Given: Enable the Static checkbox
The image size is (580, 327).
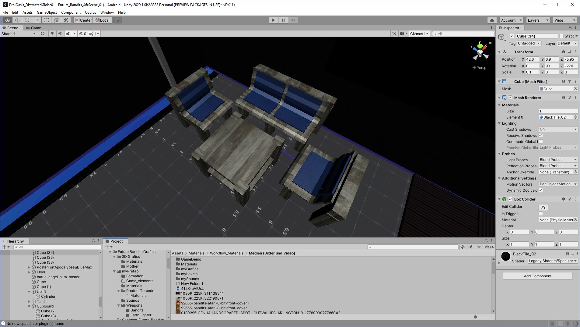Looking at the screenshot, I should 561,36.
